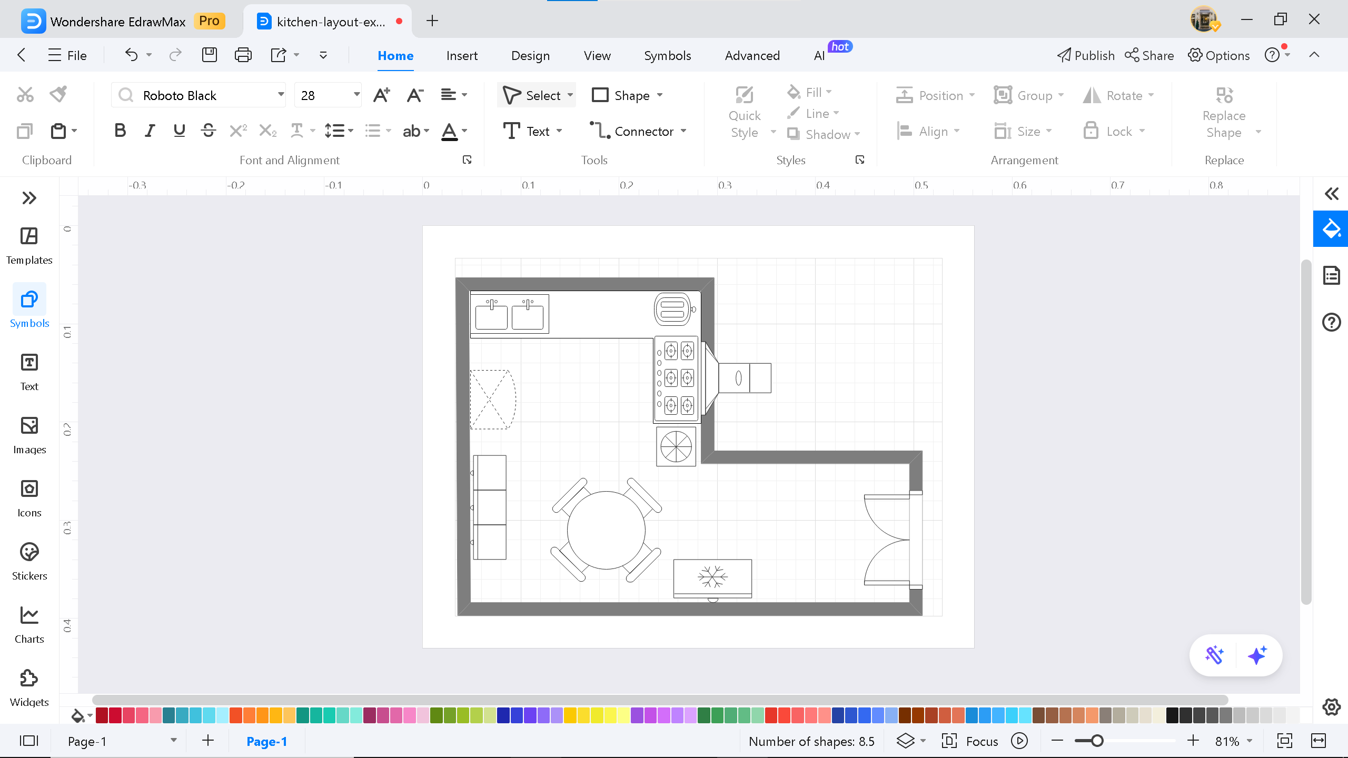Image resolution: width=1348 pixels, height=758 pixels.
Task: Click the Format Painter icon
Action: click(58, 95)
